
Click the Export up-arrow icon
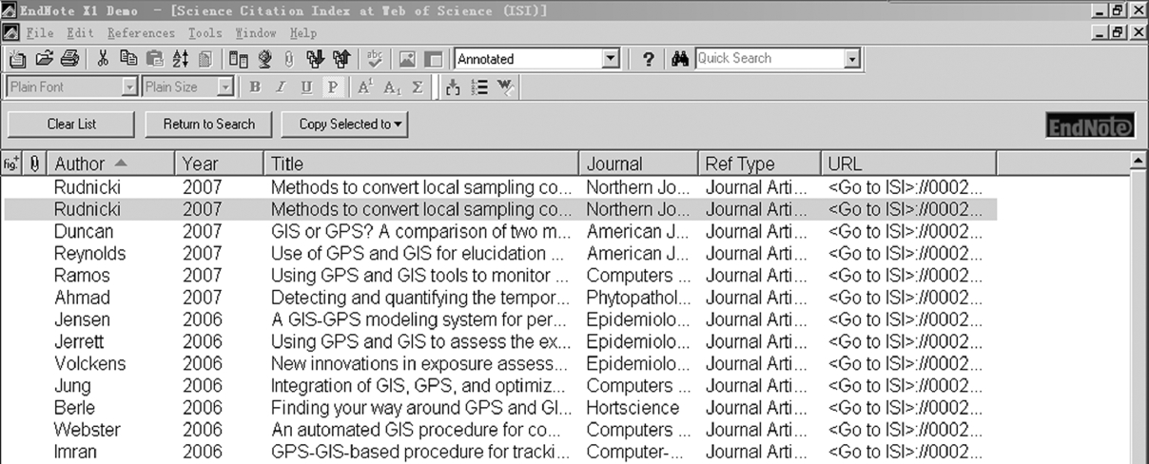click(x=341, y=59)
